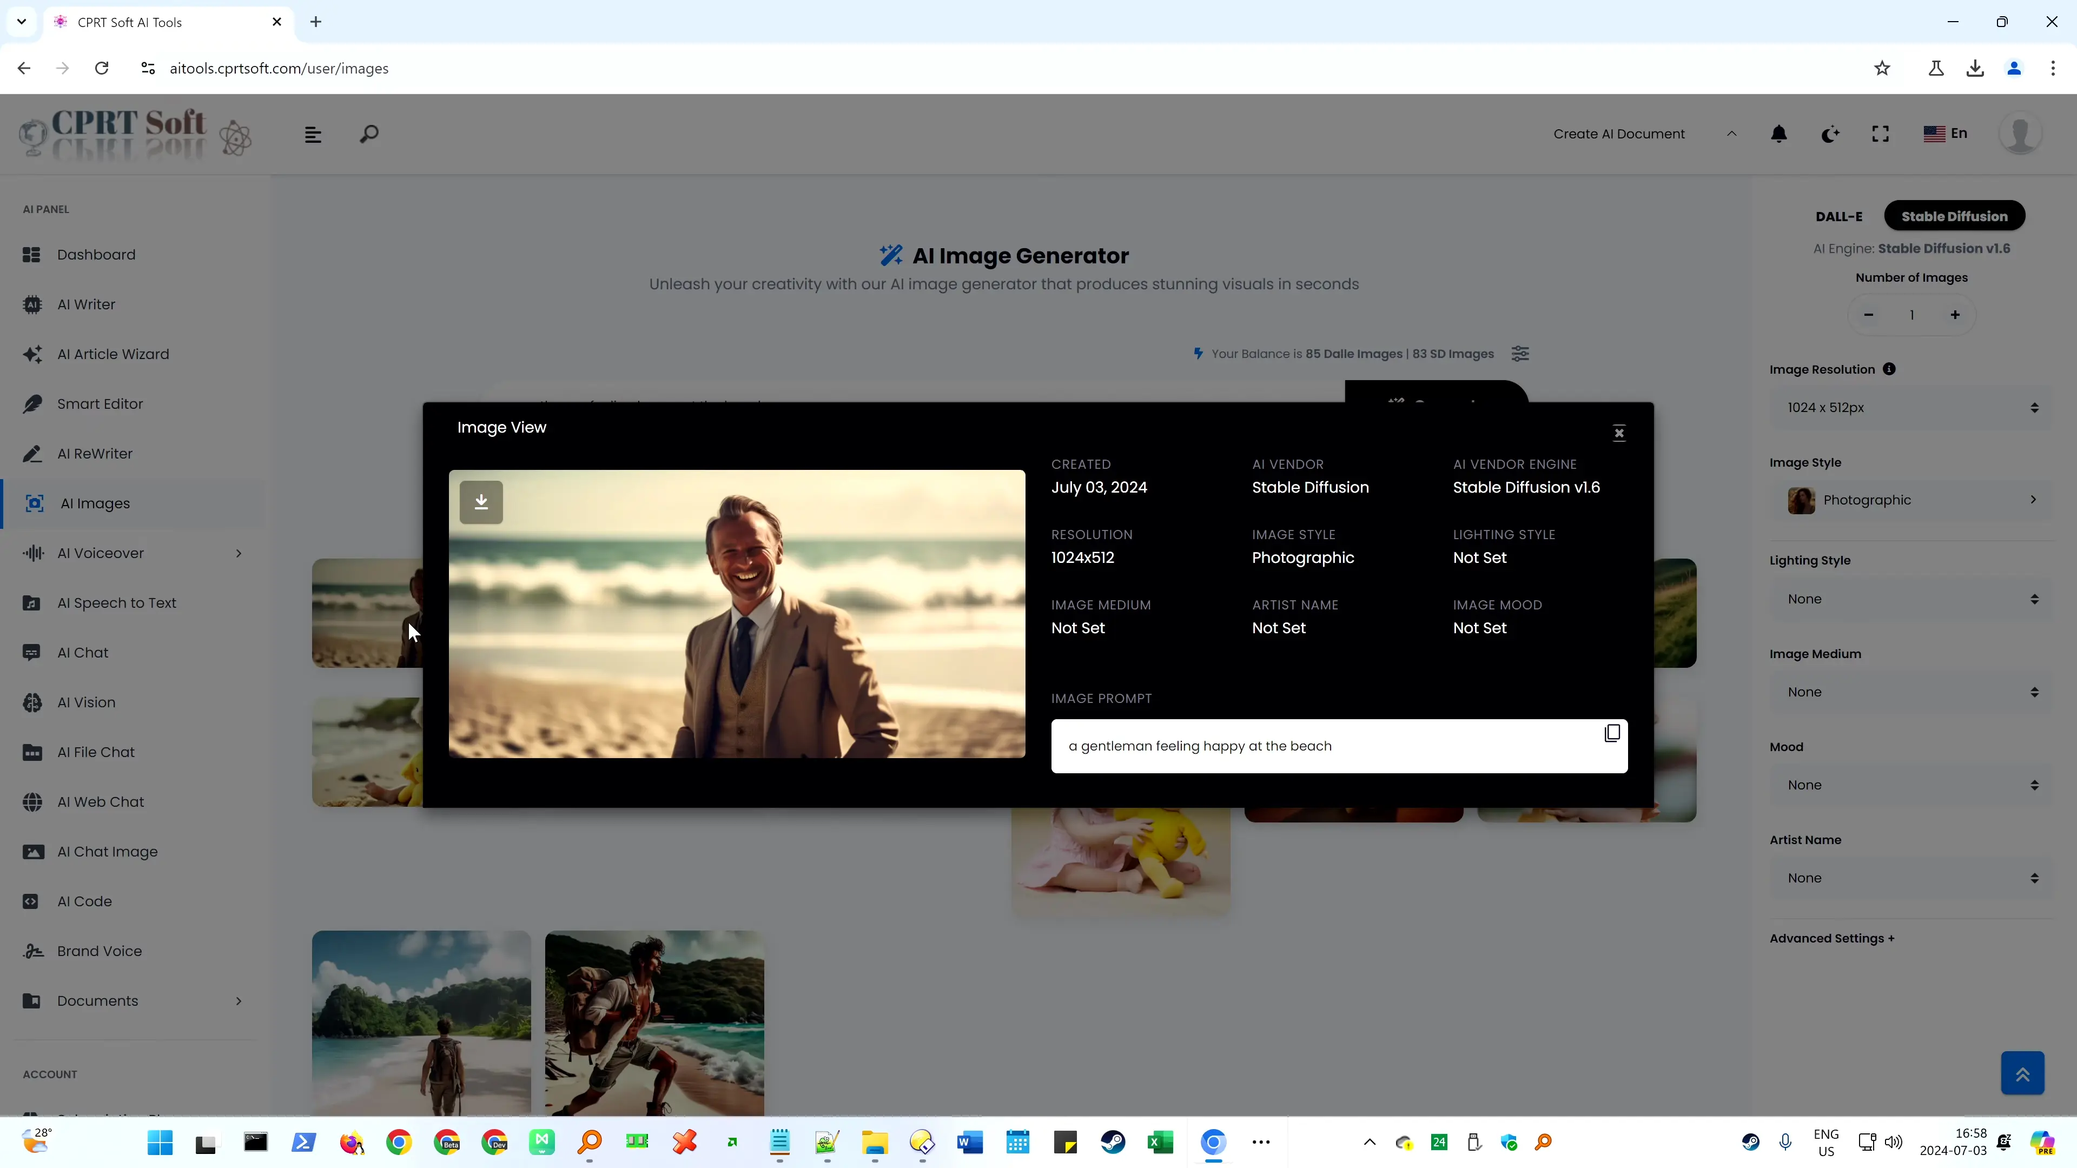Switch to DALL-E engine toggle

(1839, 215)
